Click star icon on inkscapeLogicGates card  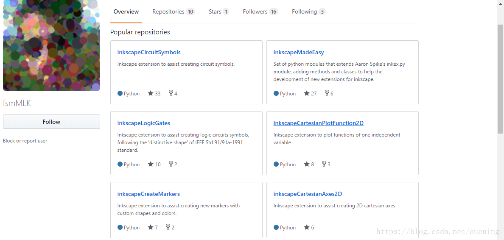[151, 164]
